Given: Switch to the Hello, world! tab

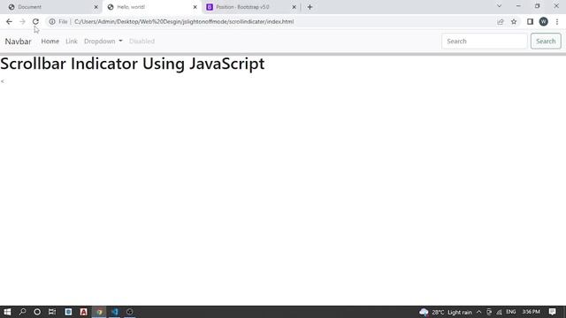Looking at the screenshot, I should click(x=151, y=7).
